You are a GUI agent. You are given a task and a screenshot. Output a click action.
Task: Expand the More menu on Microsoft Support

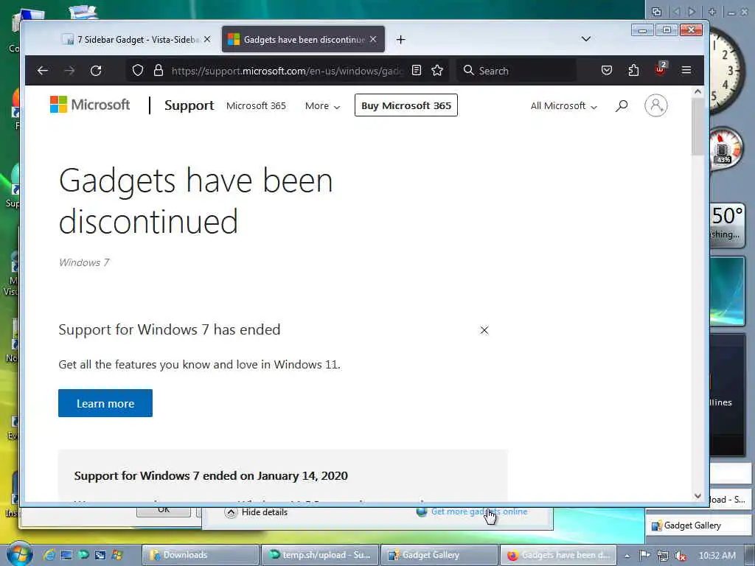tap(323, 105)
